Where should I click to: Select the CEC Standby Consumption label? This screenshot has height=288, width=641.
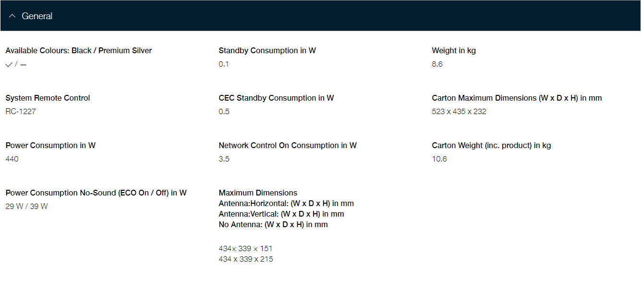tap(276, 98)
